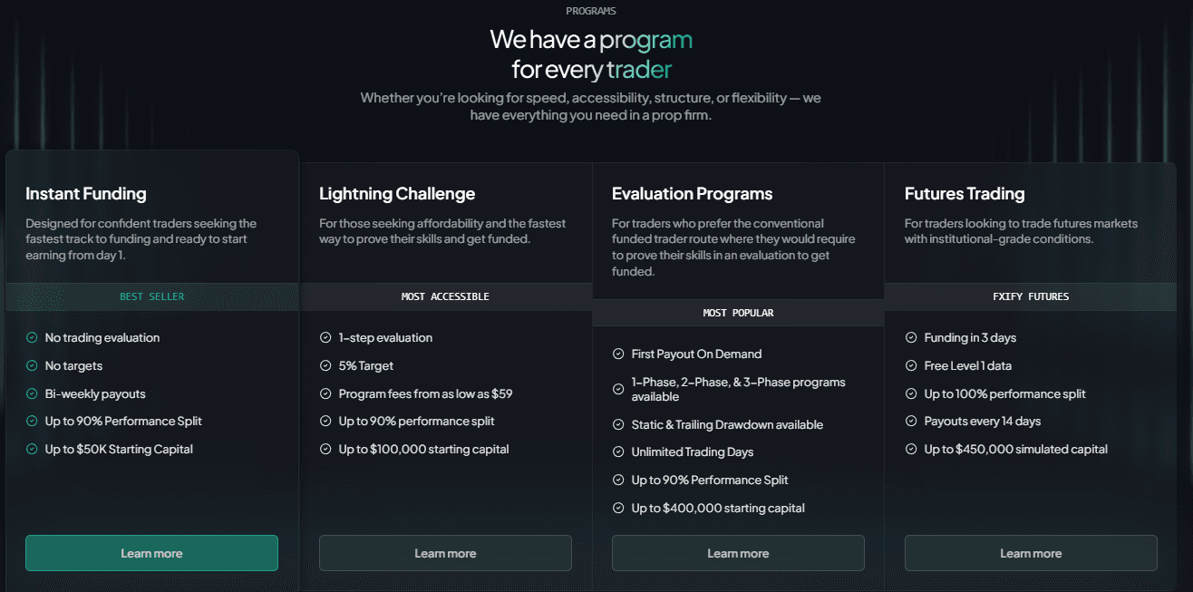Toggle the checkmark beside 'Payouts every 14 days'

pos(910,421)
